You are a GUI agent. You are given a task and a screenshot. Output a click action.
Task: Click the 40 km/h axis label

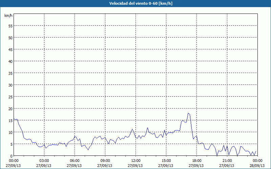(10, 61)
